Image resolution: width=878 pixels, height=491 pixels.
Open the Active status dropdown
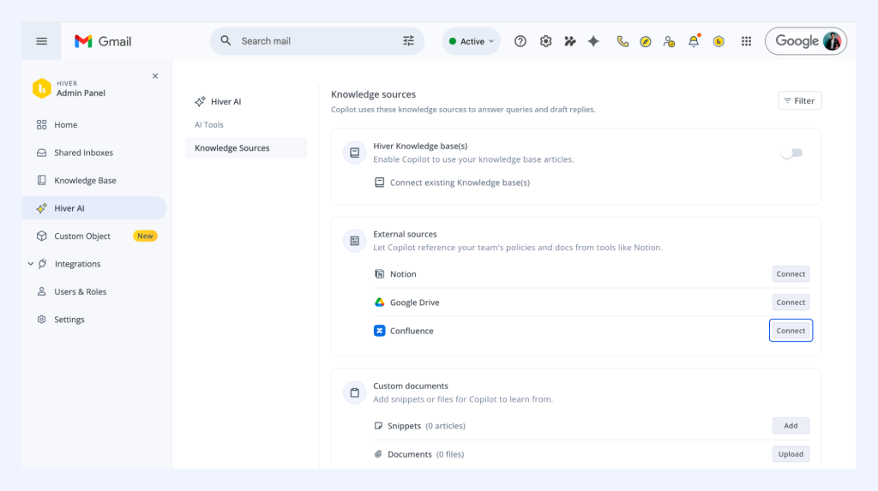[472, 41]
